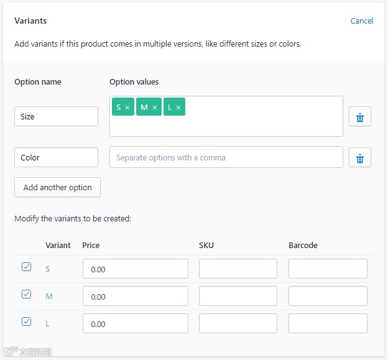Image resolution: width=388 pixels, height=360 pixels.
Task: Delete the Size option with trash icon
Action: pos(359,116)
